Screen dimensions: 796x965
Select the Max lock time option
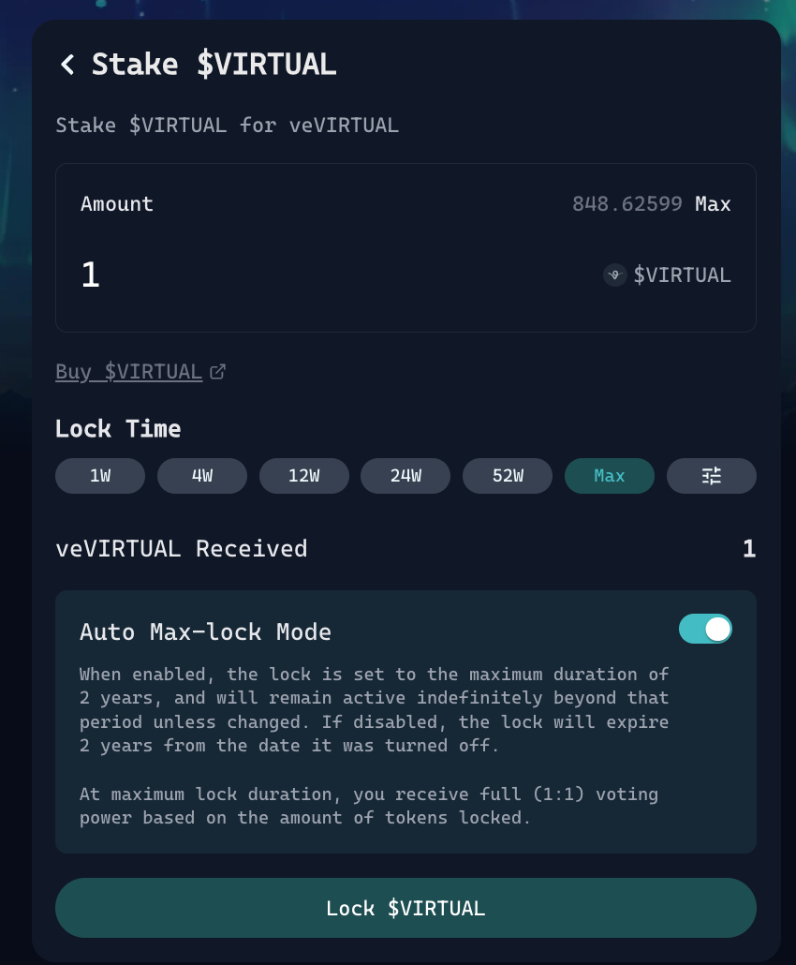(x=609, y=476)
